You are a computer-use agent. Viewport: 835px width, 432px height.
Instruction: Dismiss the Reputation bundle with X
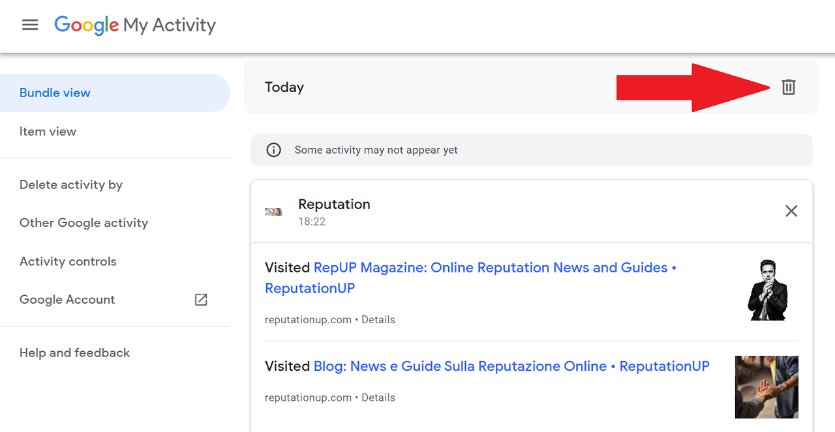click(791, 211)
